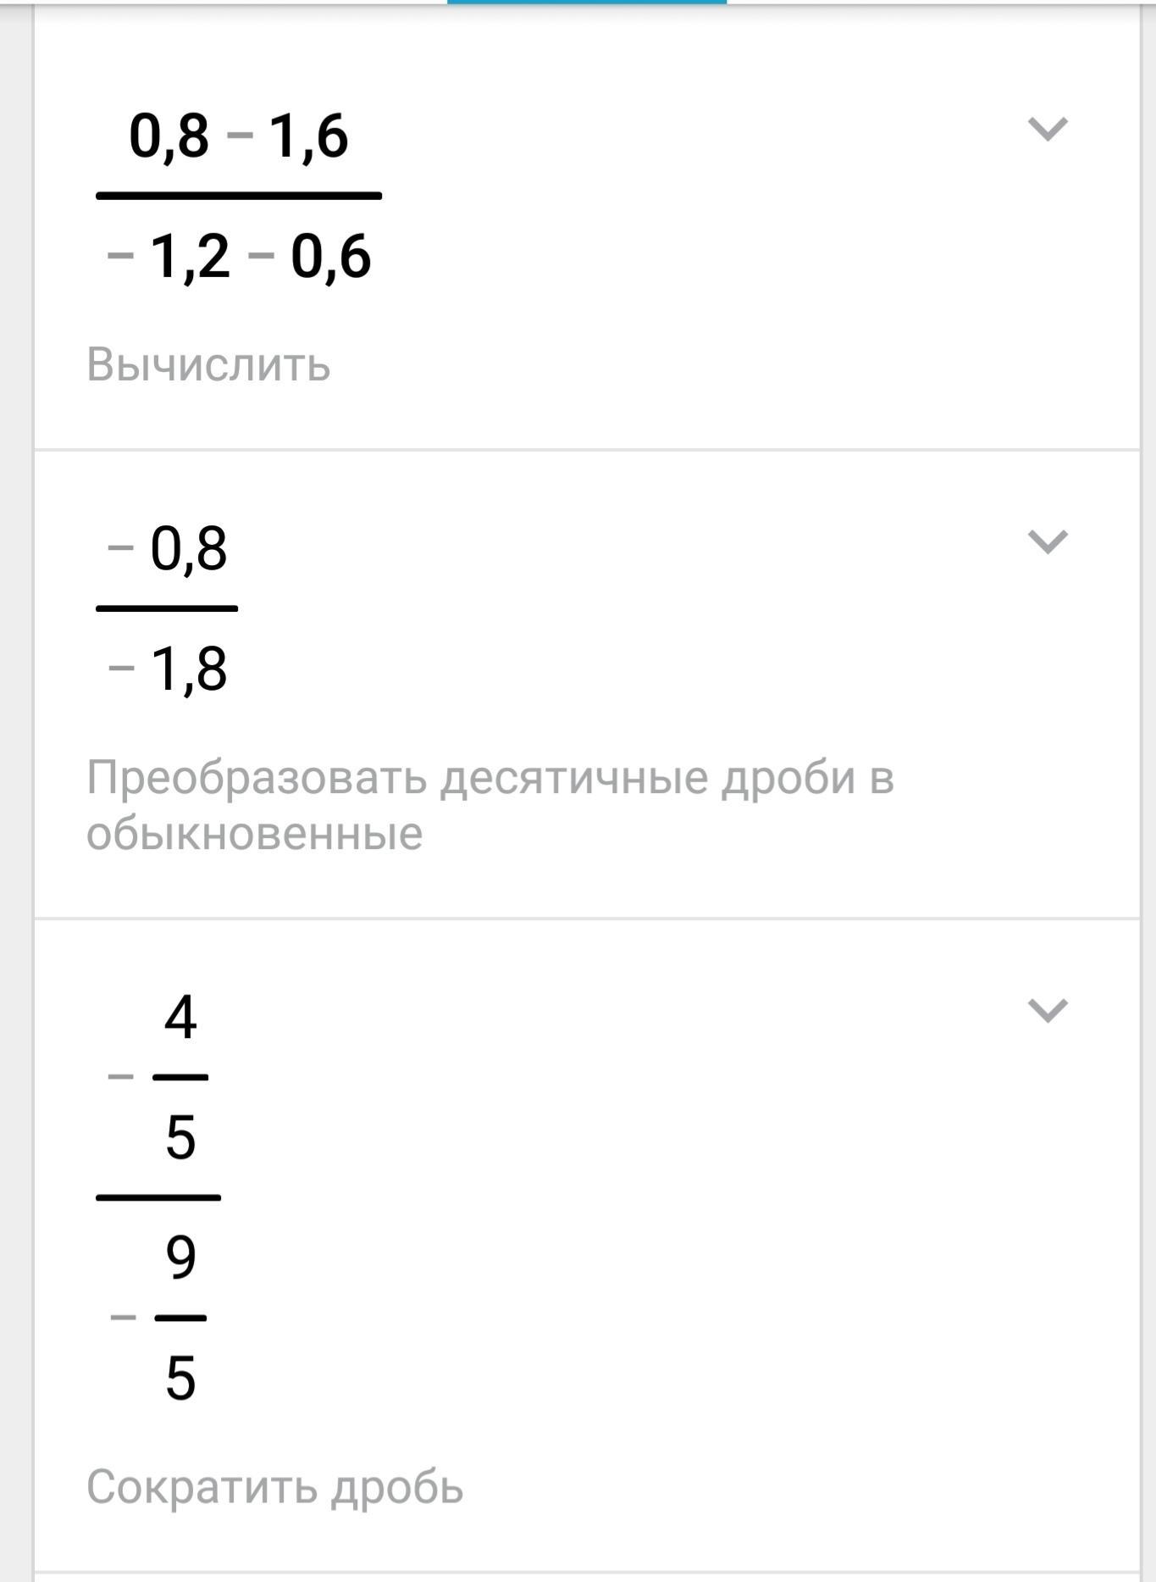Viewport: 1156px width, 1582px height.
Task: Click the fraction bar between −0,8 and −1,8
Action: point(167,608)
